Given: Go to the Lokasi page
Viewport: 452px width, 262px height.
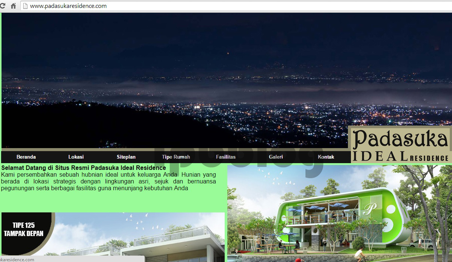Looking at the screenshot, I should point(76,157).
